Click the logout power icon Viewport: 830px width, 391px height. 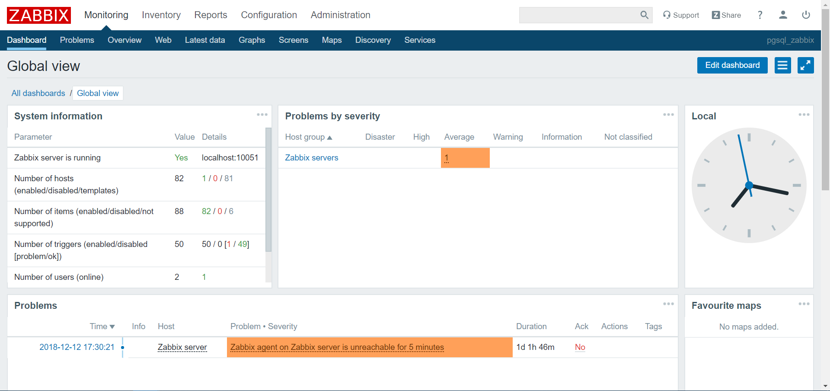[x=806, y=15]
